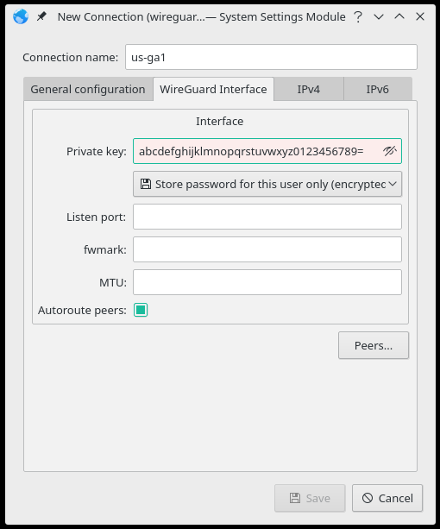Click the globe application icon in title bar
440x529 pixels.
point(21,16)
